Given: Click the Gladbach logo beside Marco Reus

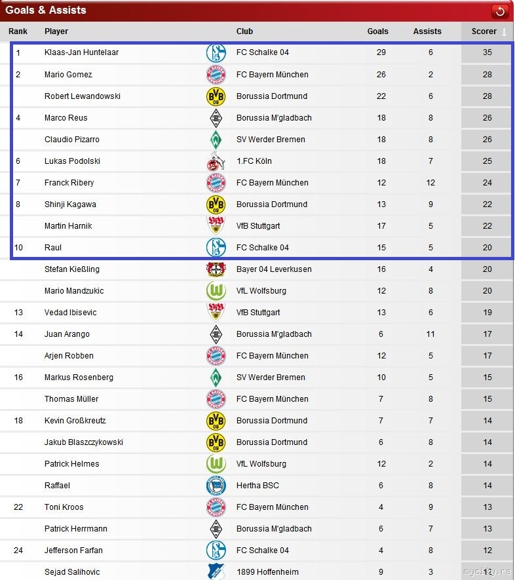Looking at the screenshot, I should (x=216, y=118).
